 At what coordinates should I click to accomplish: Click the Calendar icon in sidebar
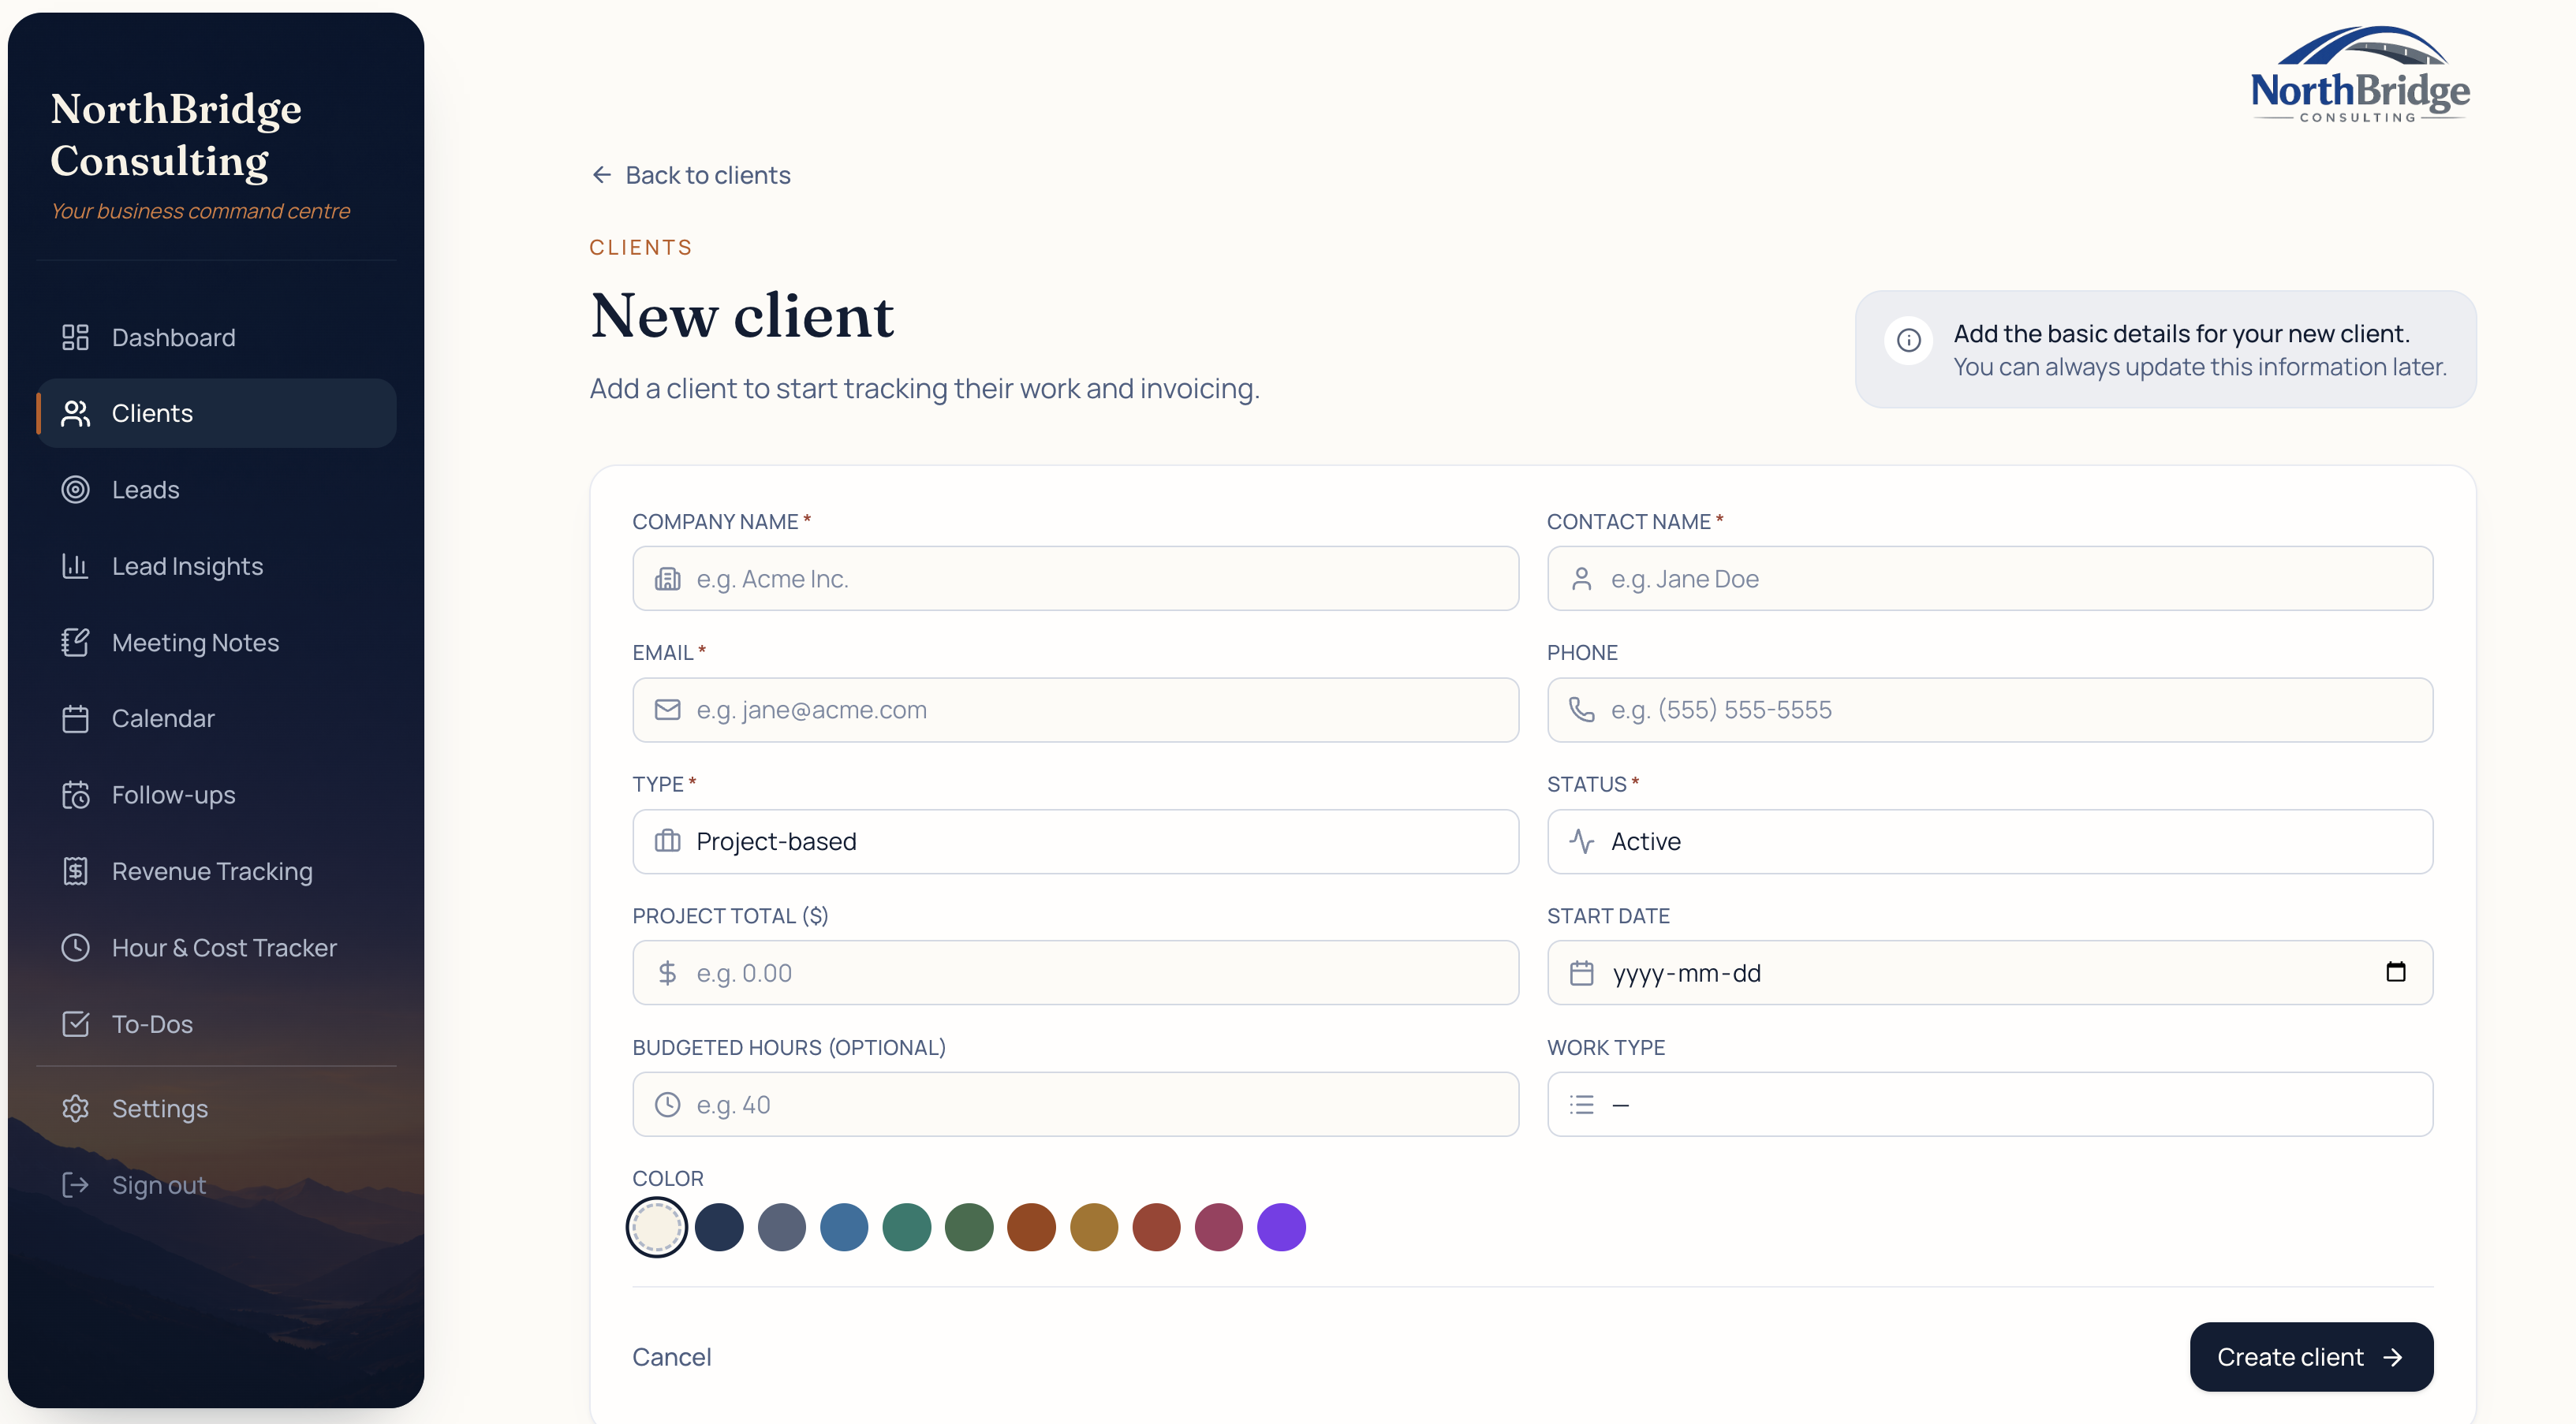[x=75, y=719]
